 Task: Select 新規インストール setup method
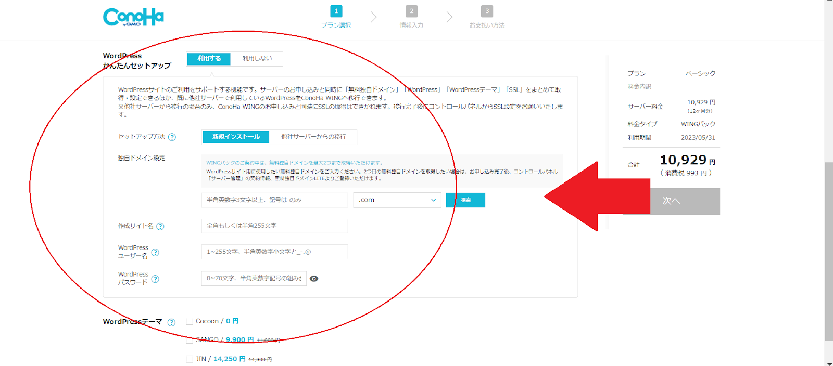[236, 137]
